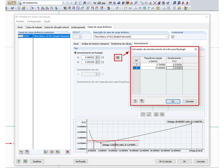Check all load cases to solve icon
Viewport: 224px width, 168px height.
point(46,152)
